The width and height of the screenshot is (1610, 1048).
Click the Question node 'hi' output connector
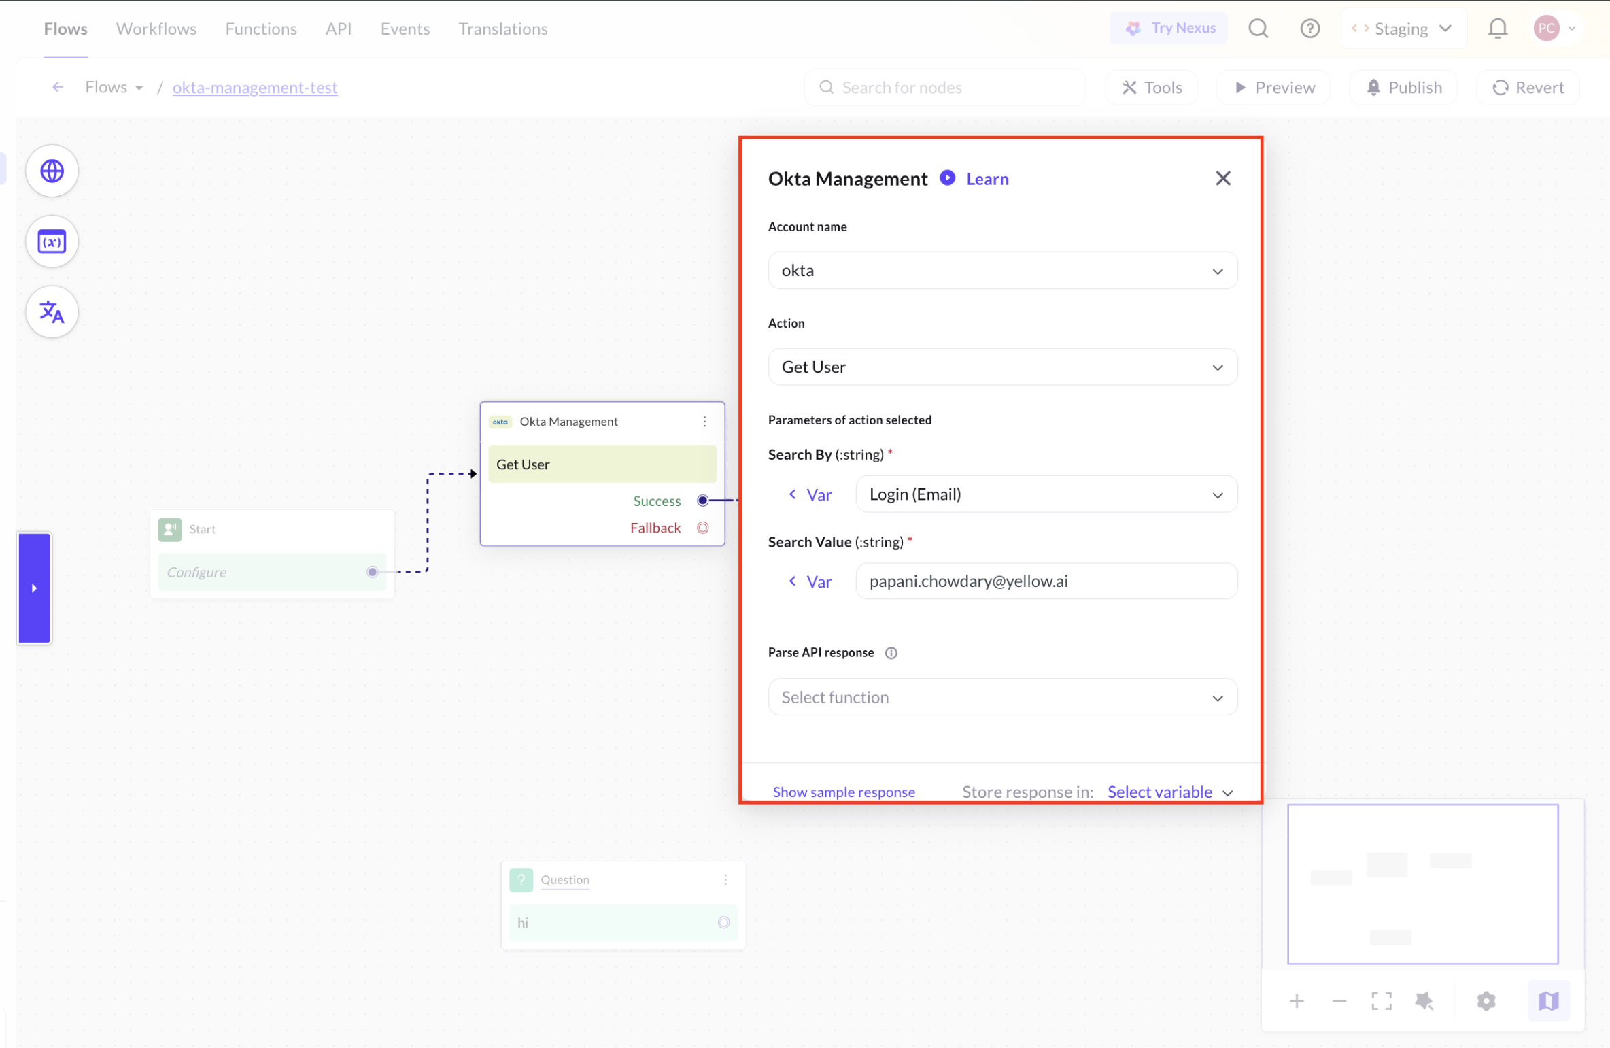pyautogui.click(x=723, y=923)
